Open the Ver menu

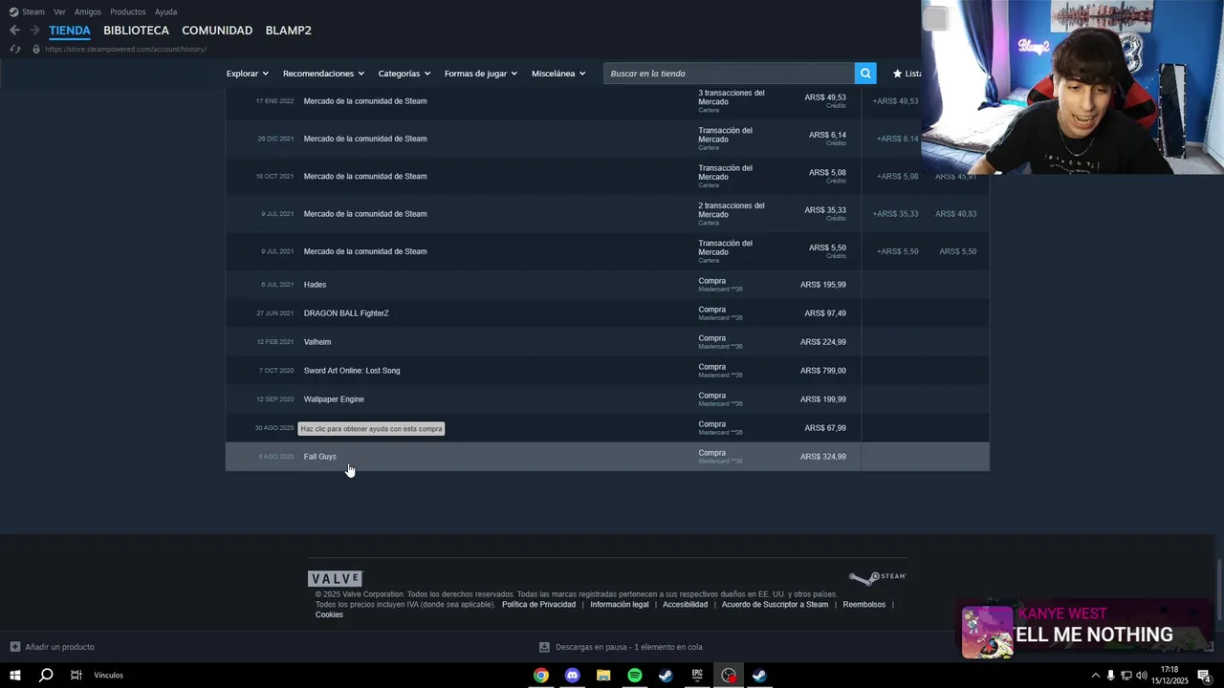click(x=59, y=11)
